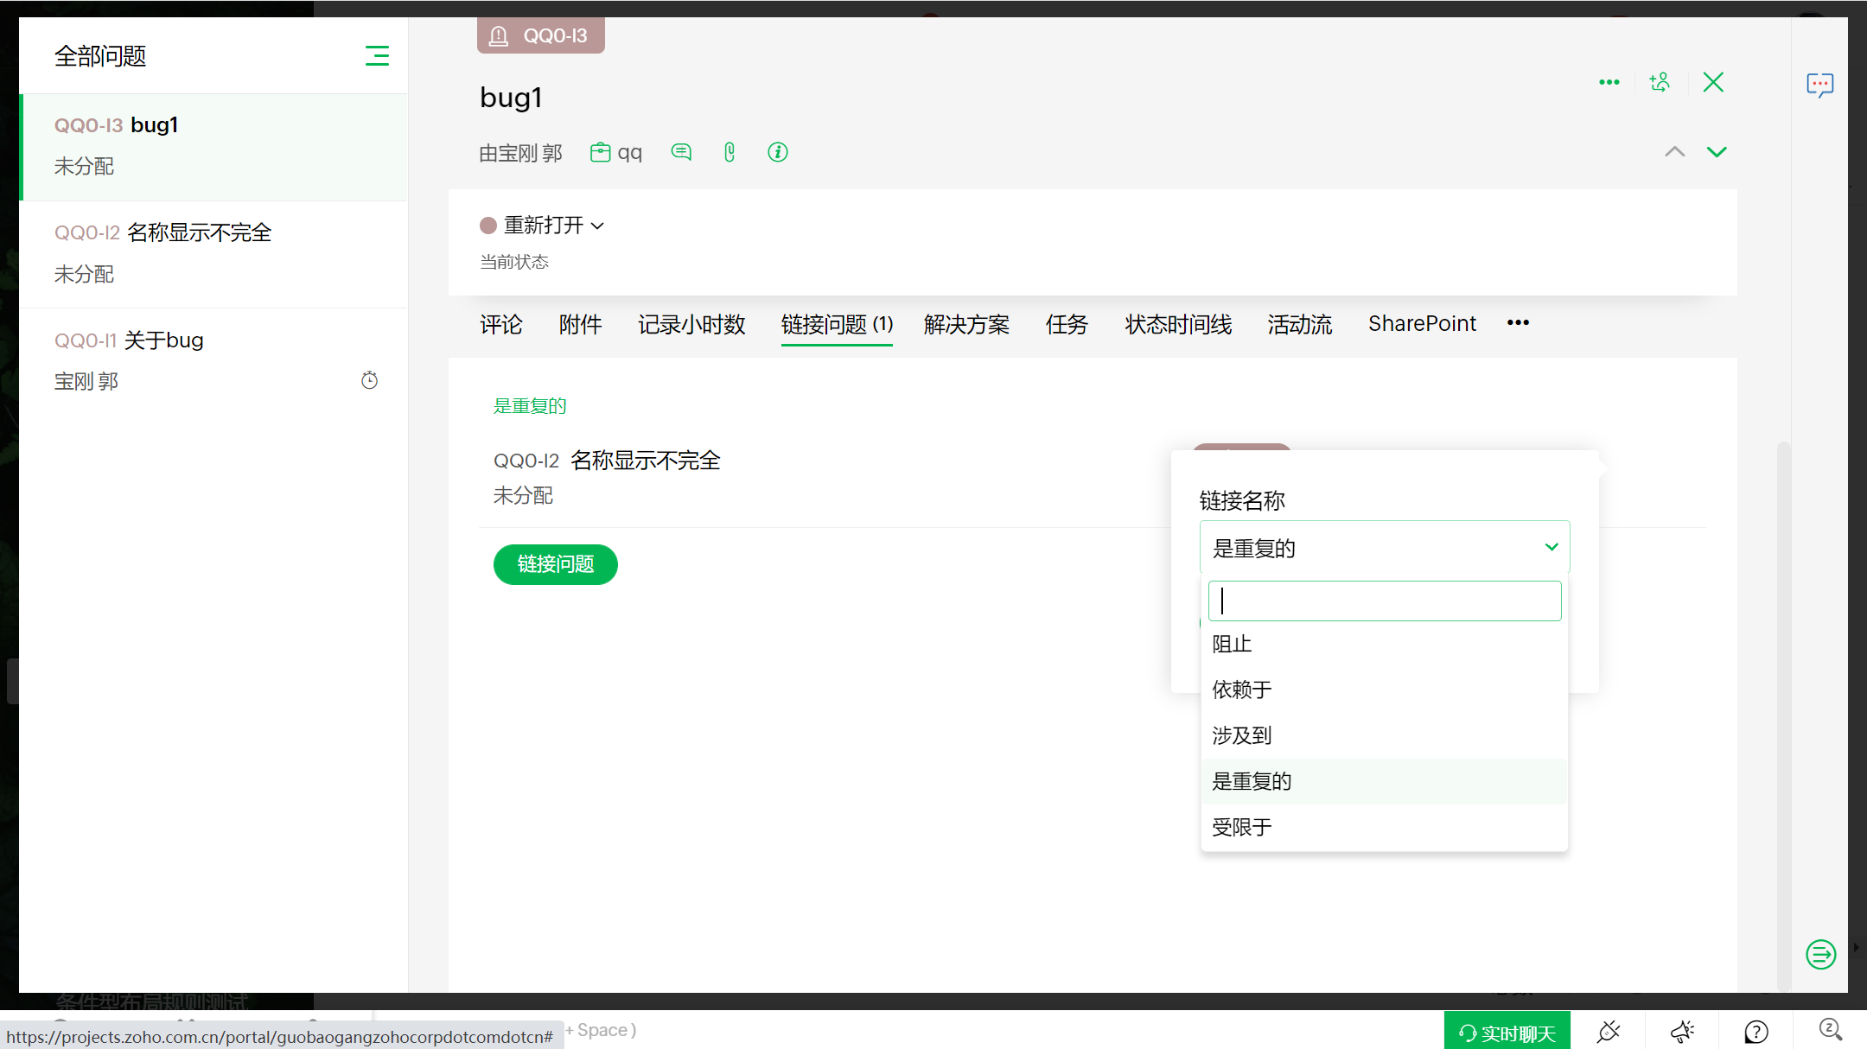Click the help question mark icon
Screen dimensions: 1867x1049
(1755, 1031)
